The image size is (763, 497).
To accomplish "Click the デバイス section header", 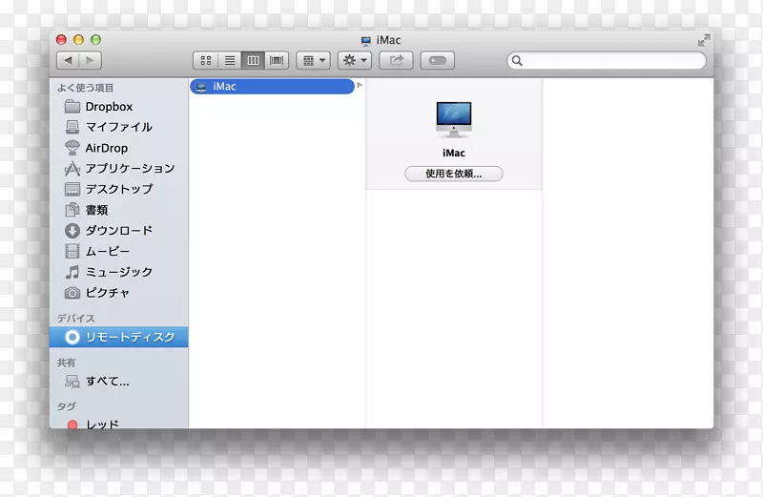I will coord(76,319).
